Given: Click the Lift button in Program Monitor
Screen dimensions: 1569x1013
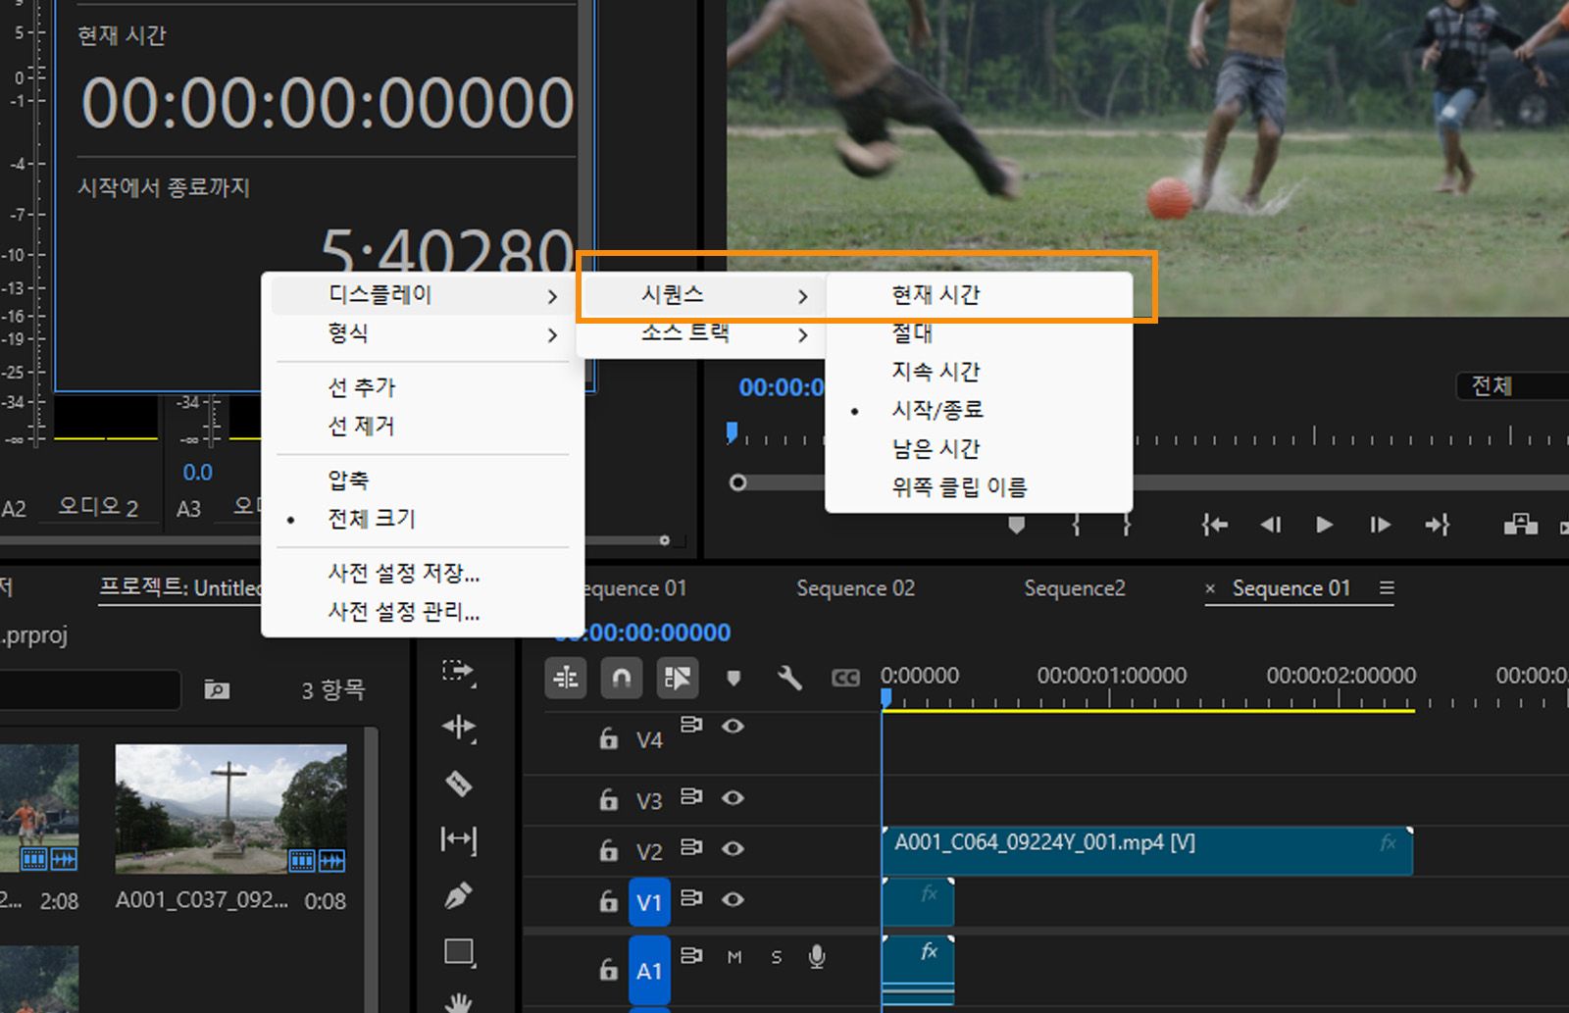Looking at the screenshot, I should (1521, 525).
